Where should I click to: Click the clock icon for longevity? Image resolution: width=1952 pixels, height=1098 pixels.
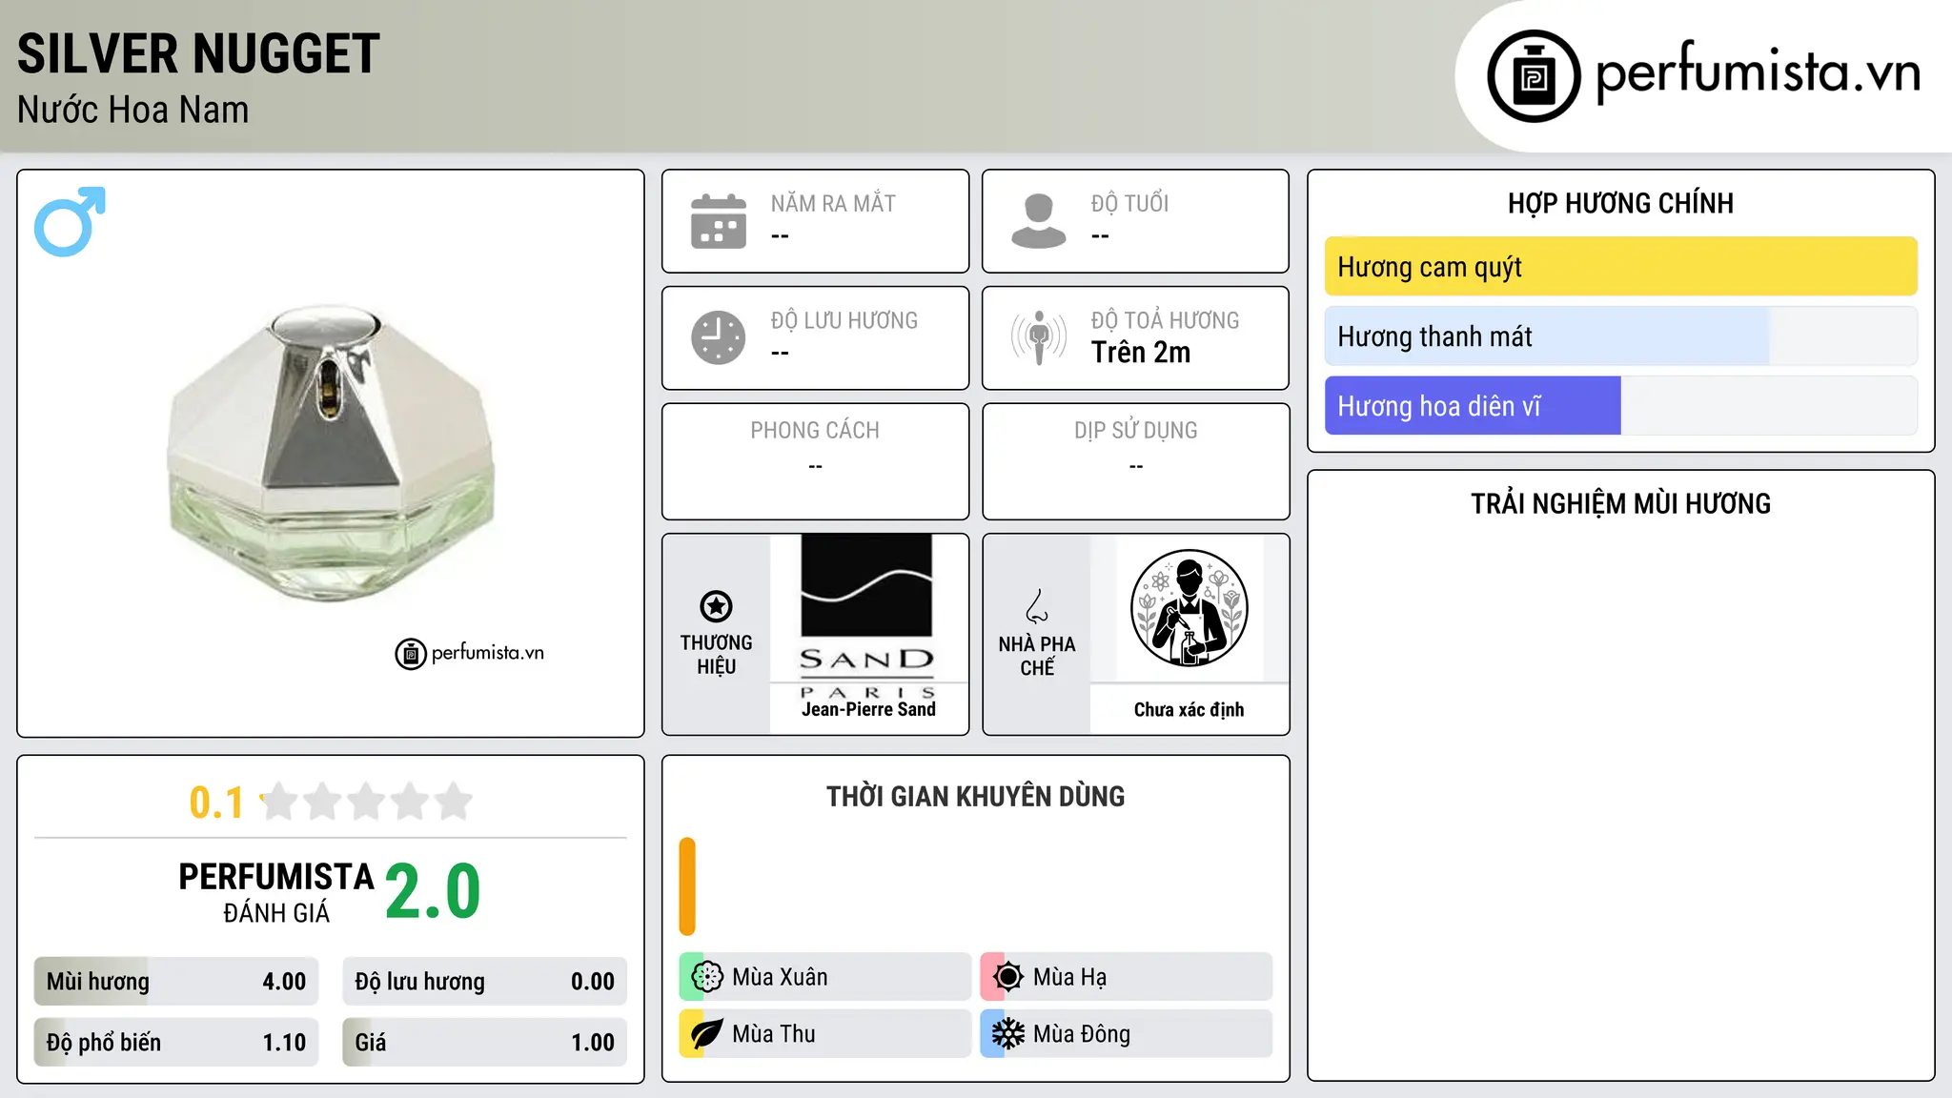[x=719, y=337]
